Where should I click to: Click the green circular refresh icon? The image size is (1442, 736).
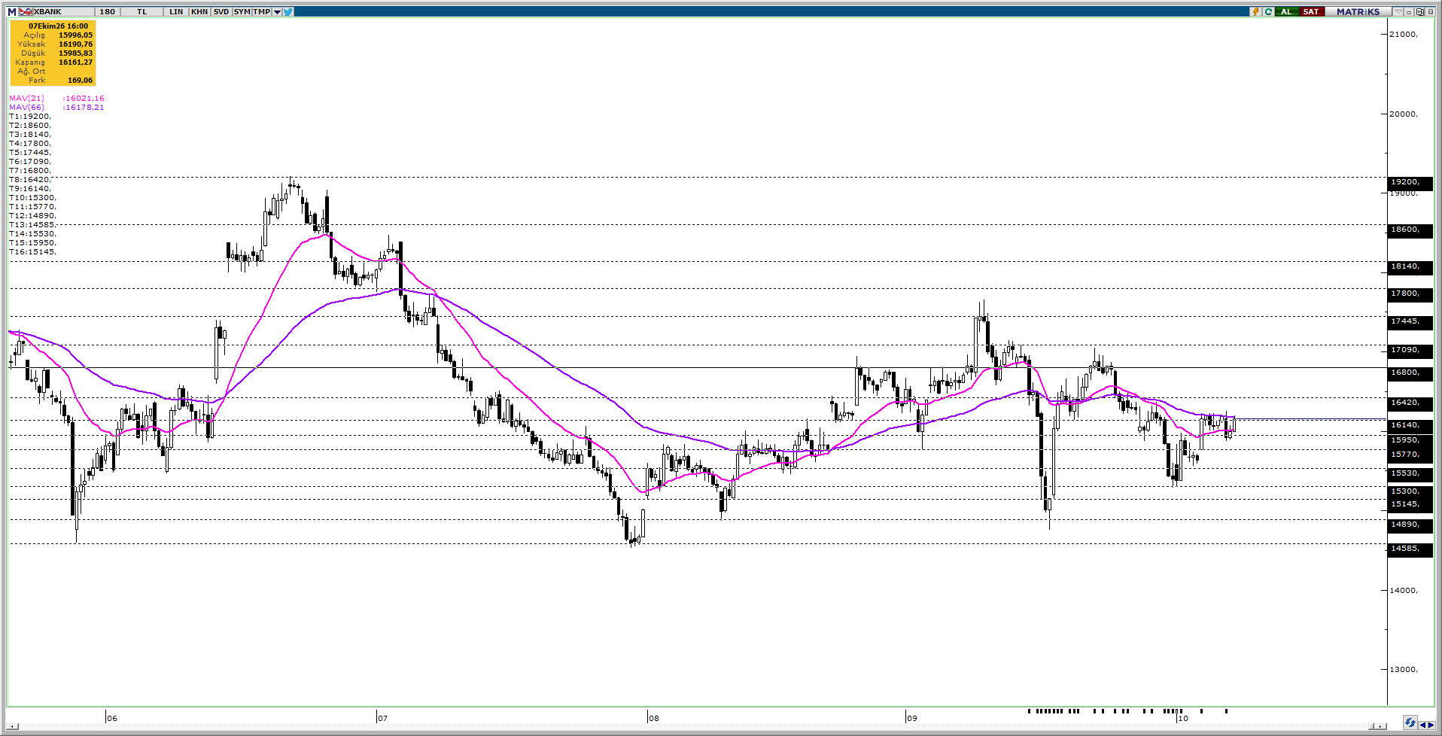pyautogui.click(x=1268, y=11)
